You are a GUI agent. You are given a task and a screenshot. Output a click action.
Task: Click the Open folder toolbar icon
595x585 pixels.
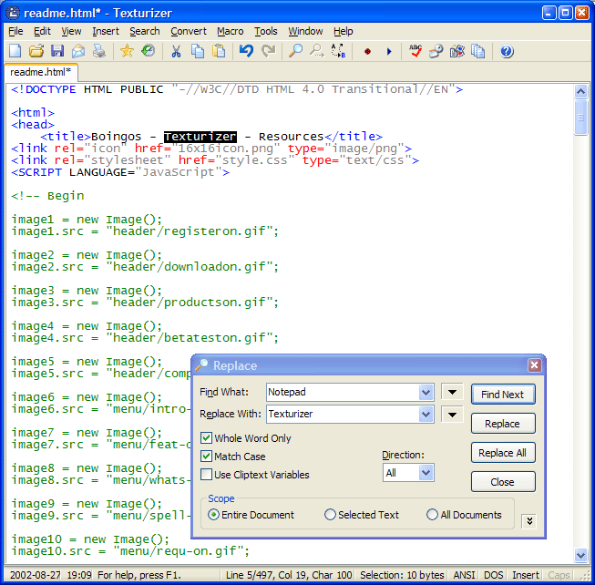click(x=36, y=51)
